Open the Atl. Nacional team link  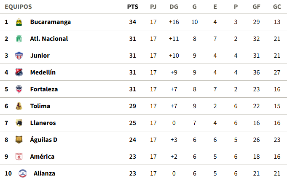pyautogui.click(x=49, y=39)
